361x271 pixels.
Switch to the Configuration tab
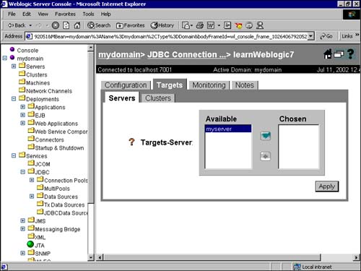(126, 85)
